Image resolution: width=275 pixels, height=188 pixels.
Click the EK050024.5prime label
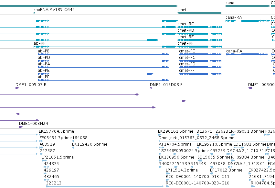tap(191, 150)
